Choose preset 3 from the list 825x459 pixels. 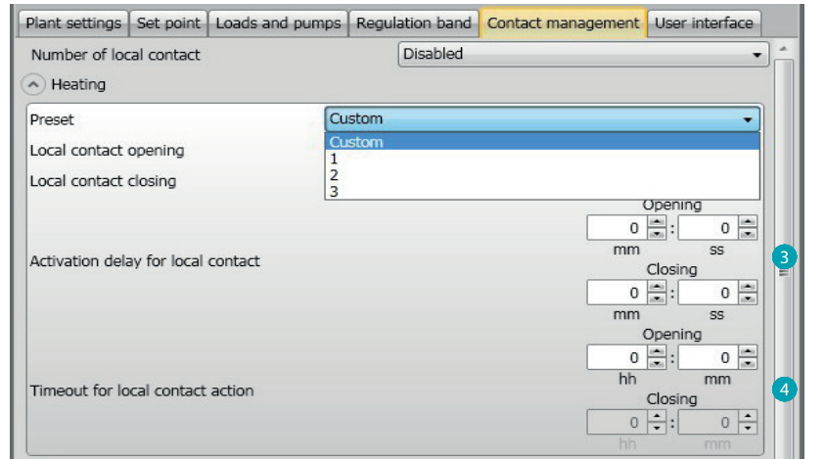542,191
